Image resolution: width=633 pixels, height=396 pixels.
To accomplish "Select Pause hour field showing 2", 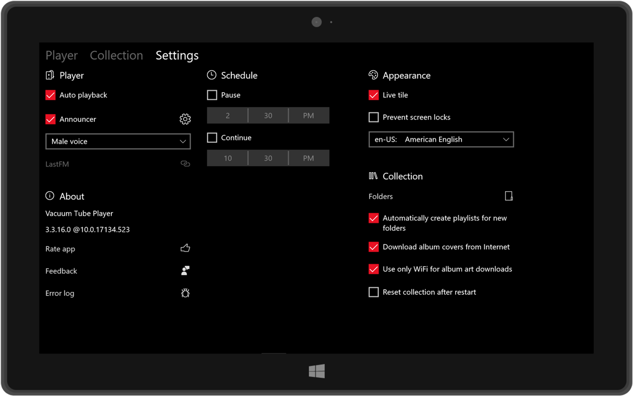I will click(227, 116).
